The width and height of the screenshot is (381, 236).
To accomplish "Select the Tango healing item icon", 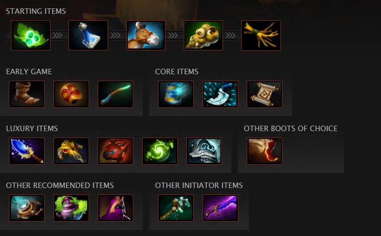I will [31, 36].
